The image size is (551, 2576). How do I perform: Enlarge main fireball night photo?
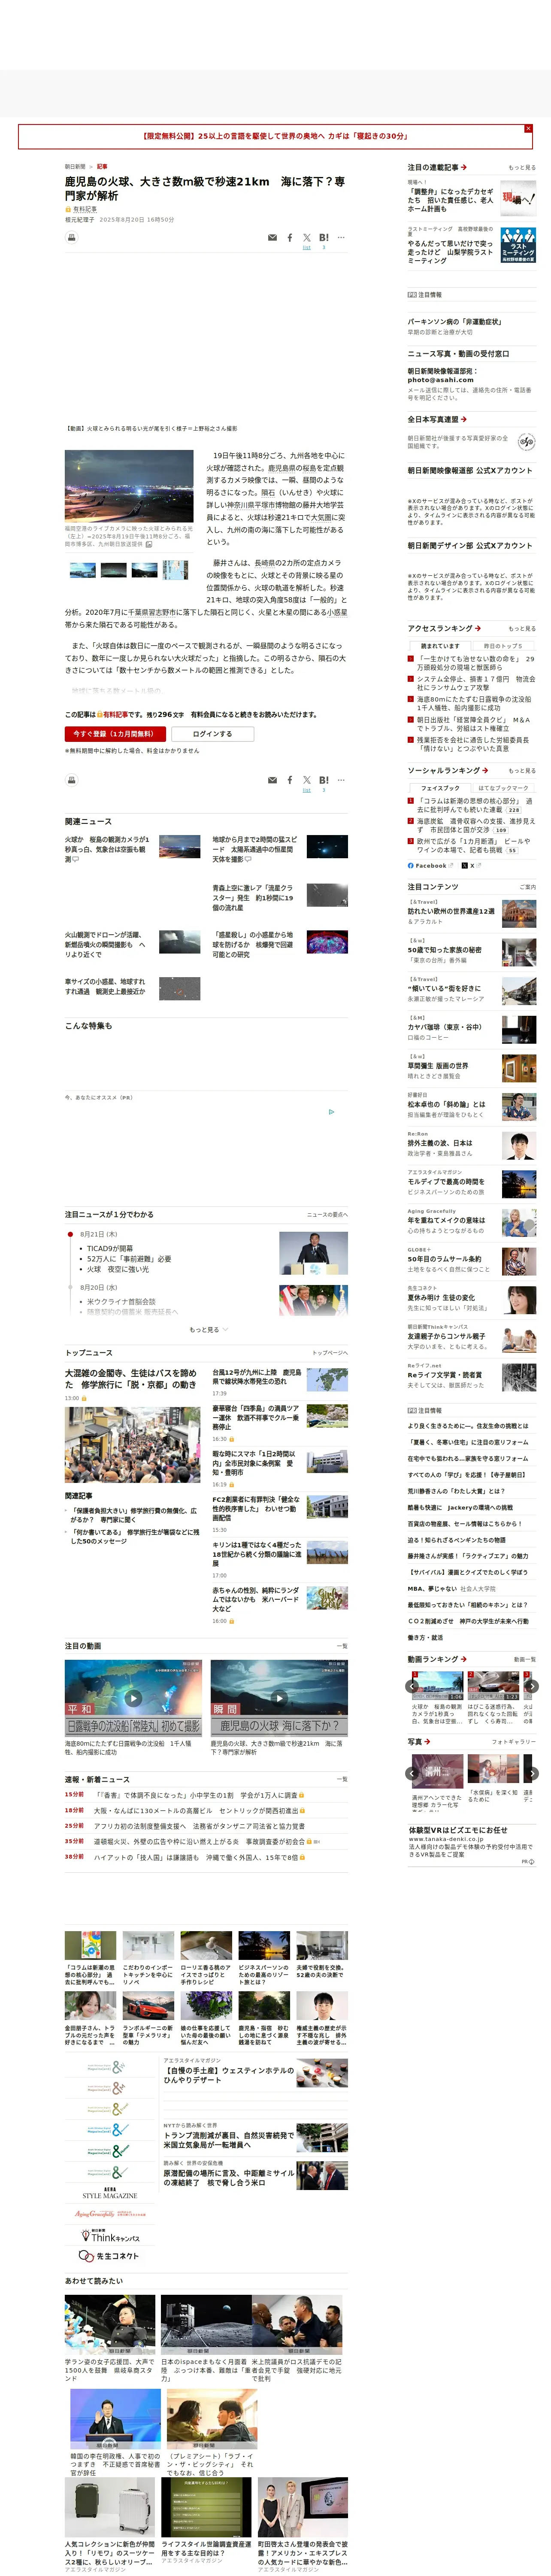pos(129,486)
